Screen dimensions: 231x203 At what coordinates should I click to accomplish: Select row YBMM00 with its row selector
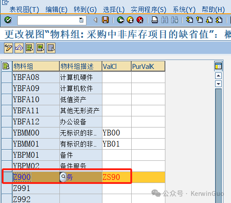coord(7,133)
